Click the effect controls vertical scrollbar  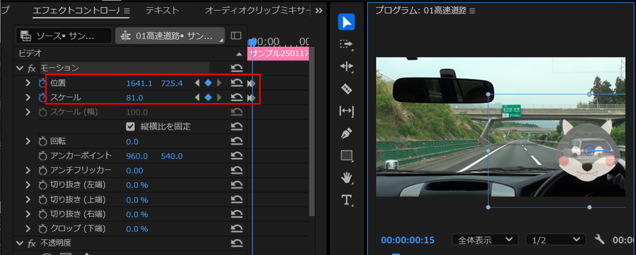coord(312,132)
